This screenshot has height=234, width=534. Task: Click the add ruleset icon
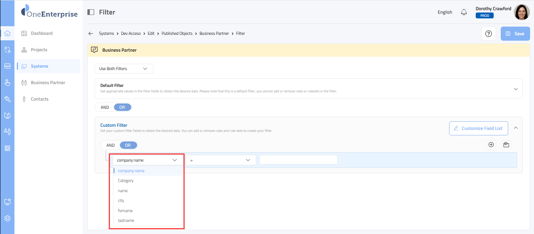pyautogui.click(x=506, y=145)
